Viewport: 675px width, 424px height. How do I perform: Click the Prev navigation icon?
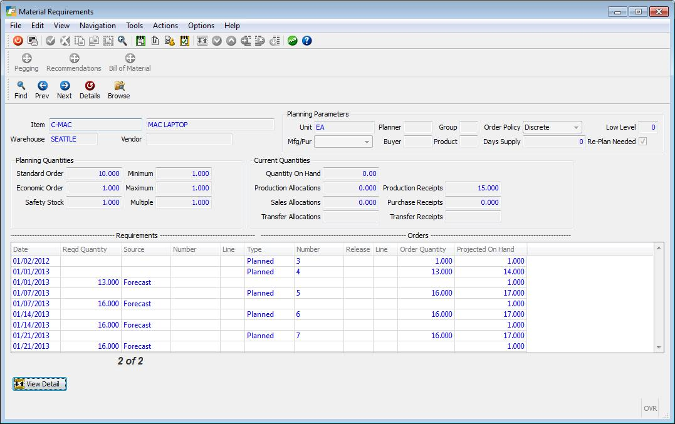click(x=41, y=89)
